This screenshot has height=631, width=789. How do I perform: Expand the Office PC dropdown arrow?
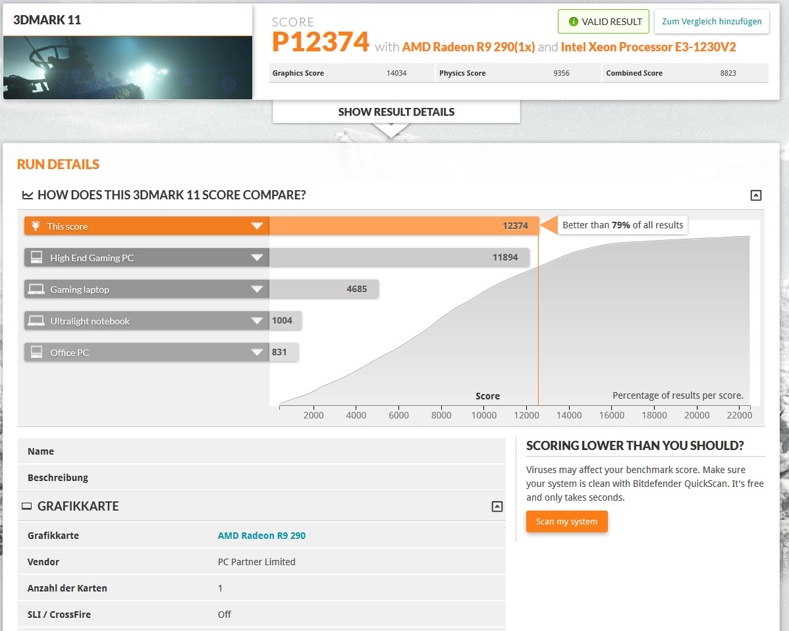pos(257,353)
